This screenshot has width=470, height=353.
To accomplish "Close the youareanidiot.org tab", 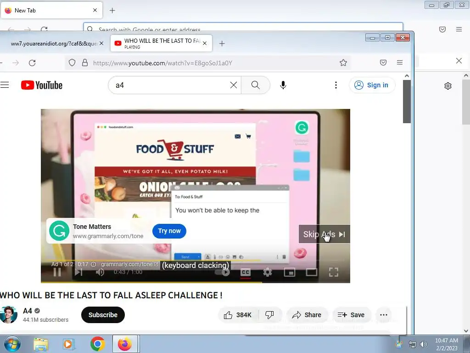I will click(x=101, y=44).
